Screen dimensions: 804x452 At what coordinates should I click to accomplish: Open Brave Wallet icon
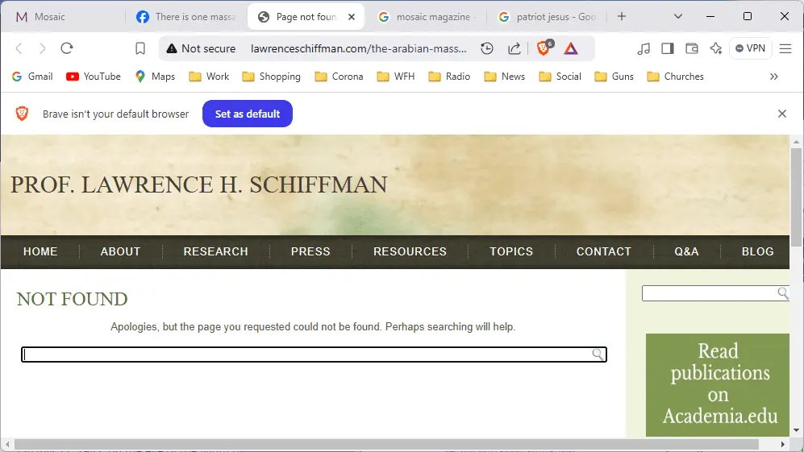coord(691,48)
